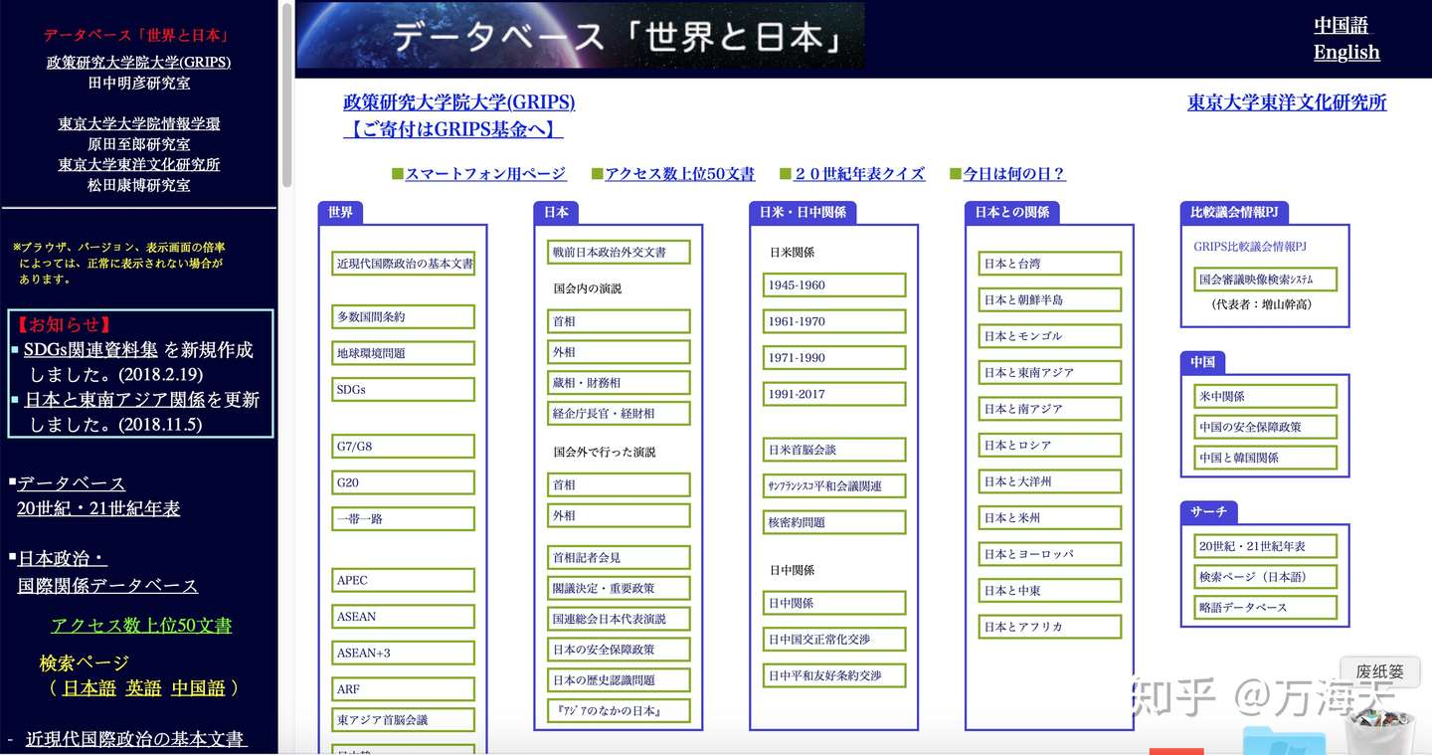Open the 地球環境問題 entry
Screen dimensions: 1432x755
pos(403,353)
